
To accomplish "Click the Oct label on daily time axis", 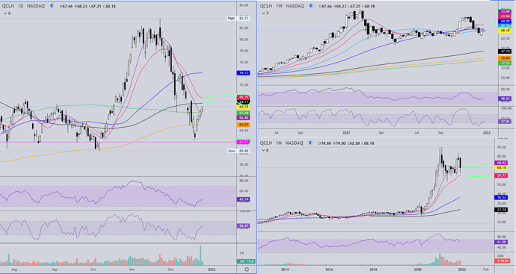I will coord(93,270).
